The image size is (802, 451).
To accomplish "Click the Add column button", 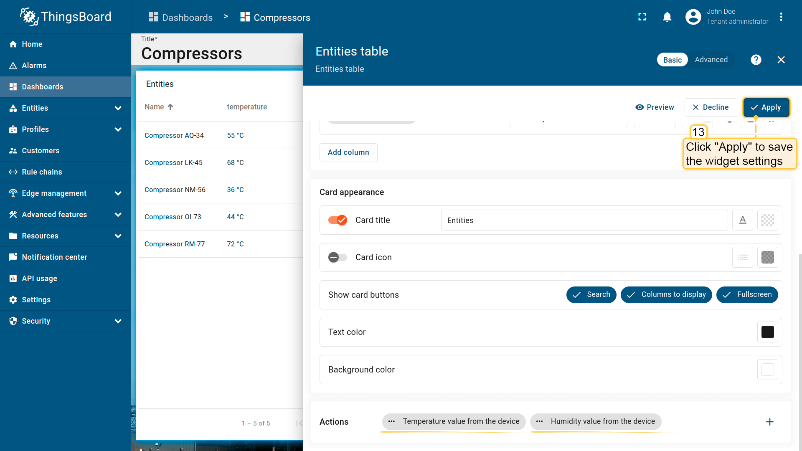I will click(348, 152).
